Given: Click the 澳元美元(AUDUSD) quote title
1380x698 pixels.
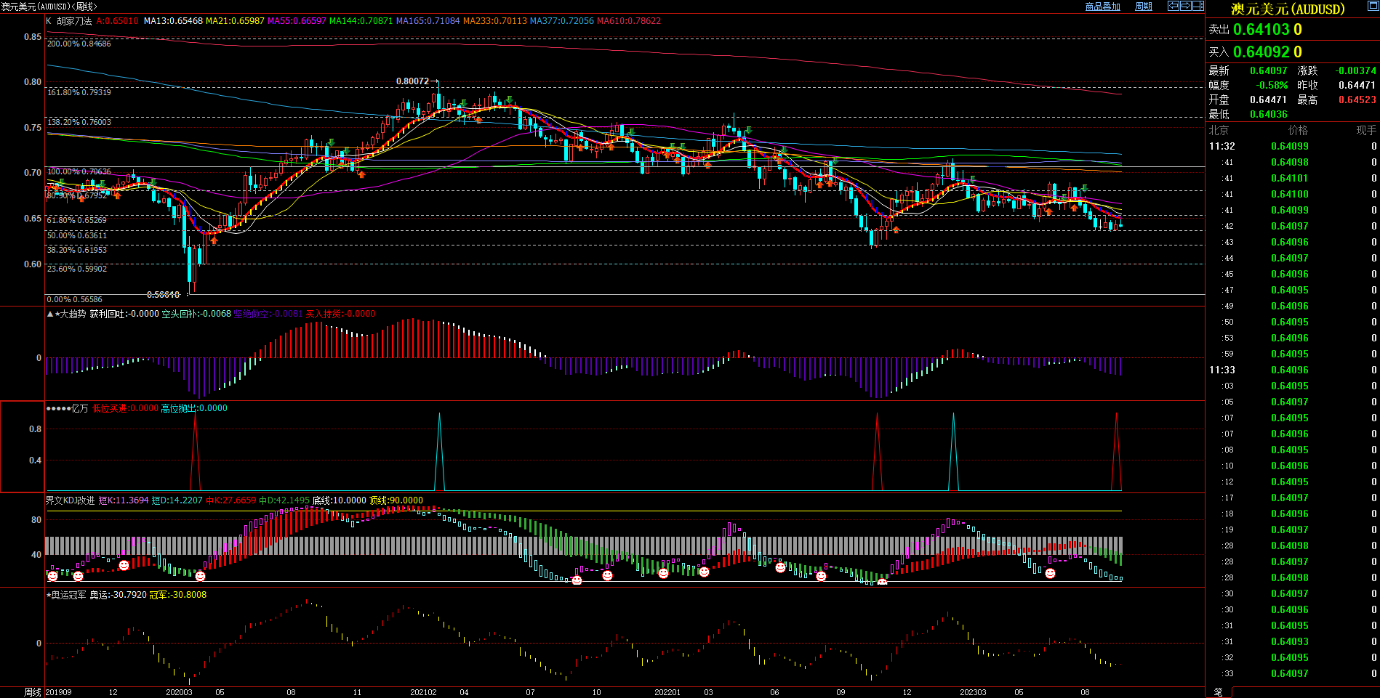Looking at the screenshot, I should coord(1288,9).
